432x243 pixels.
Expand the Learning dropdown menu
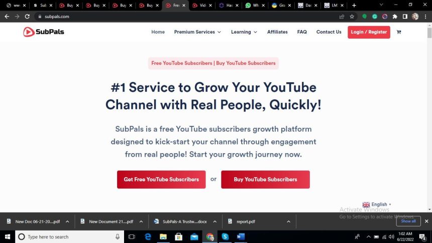244,32
